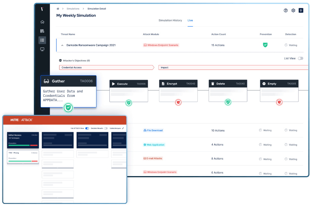Go to Simulations via breadcrumb

(x=73, y=9)
